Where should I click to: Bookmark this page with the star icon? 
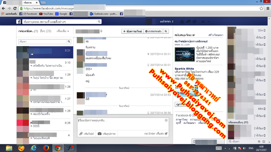tap(261, 8)
